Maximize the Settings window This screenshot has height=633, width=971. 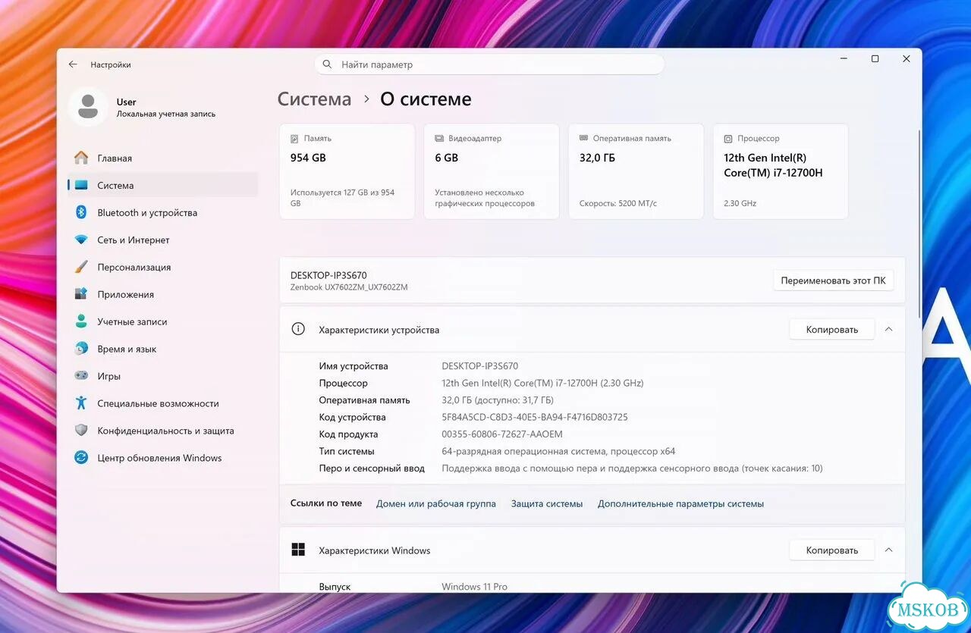875,59
